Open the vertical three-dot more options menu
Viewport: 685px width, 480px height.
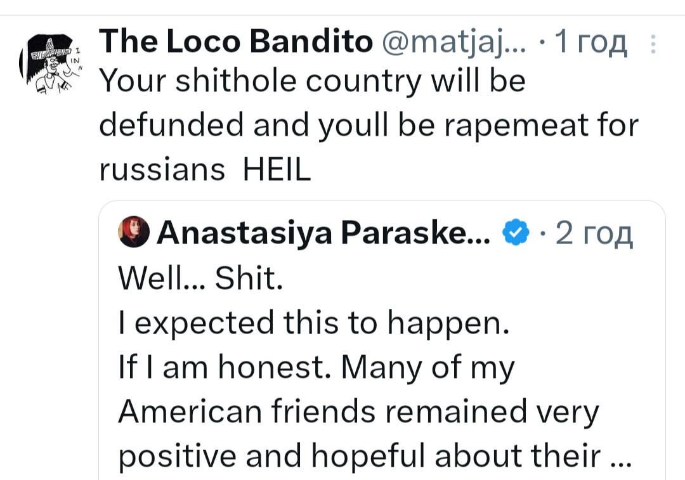[655, 43]
